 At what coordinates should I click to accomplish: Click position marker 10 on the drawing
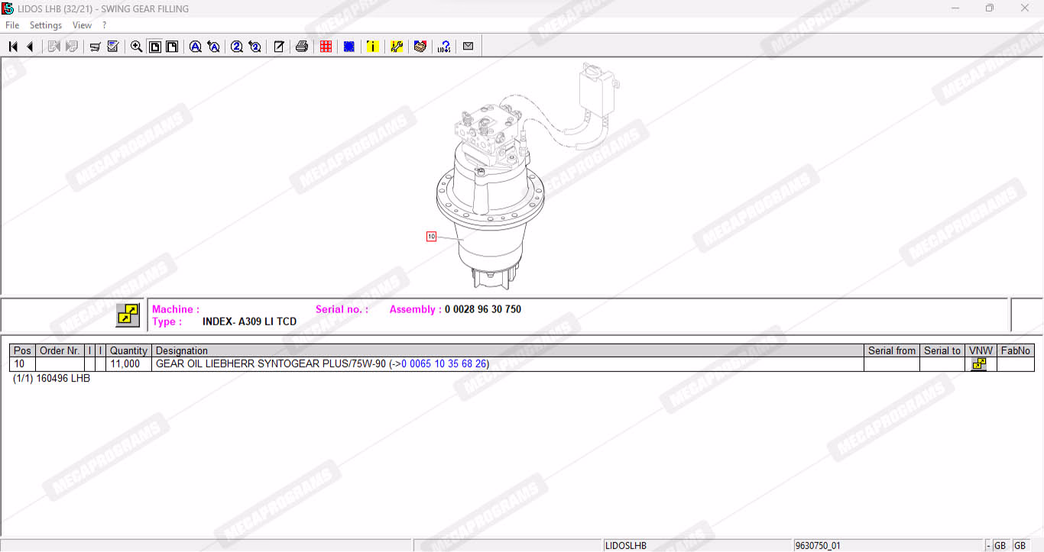coord(431,237)
